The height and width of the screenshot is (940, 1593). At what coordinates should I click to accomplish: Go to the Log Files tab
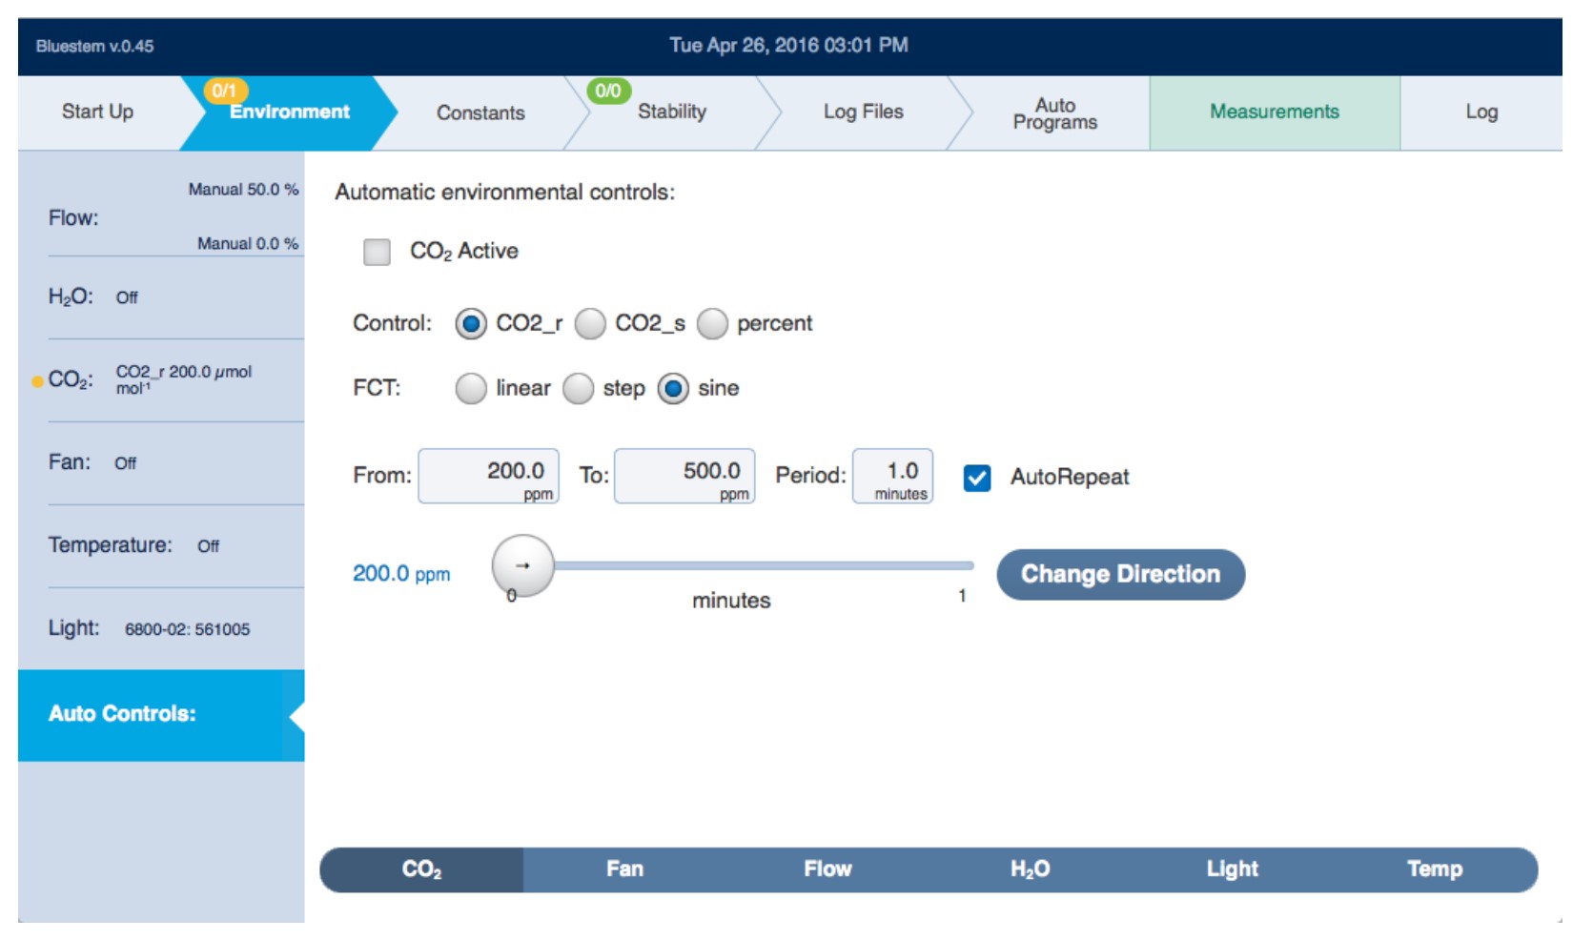[x=863, y=112]
